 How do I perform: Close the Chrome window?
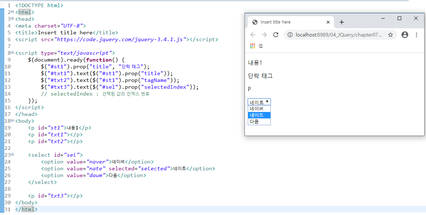416,19
